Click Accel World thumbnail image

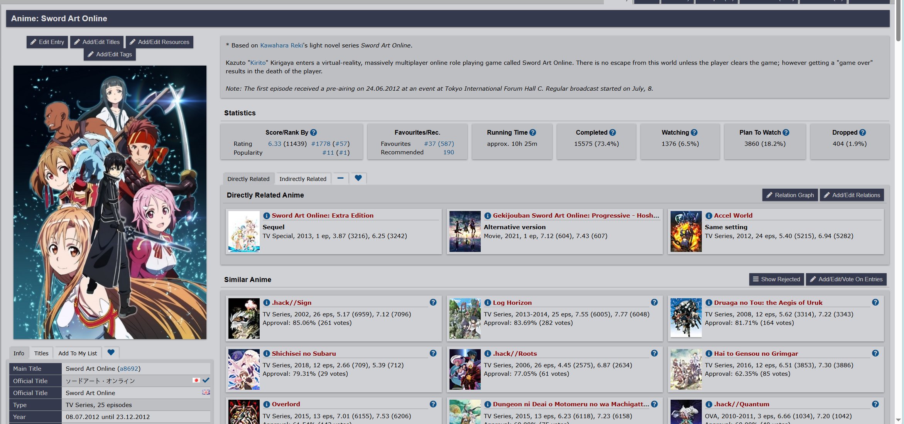point(686,231)
